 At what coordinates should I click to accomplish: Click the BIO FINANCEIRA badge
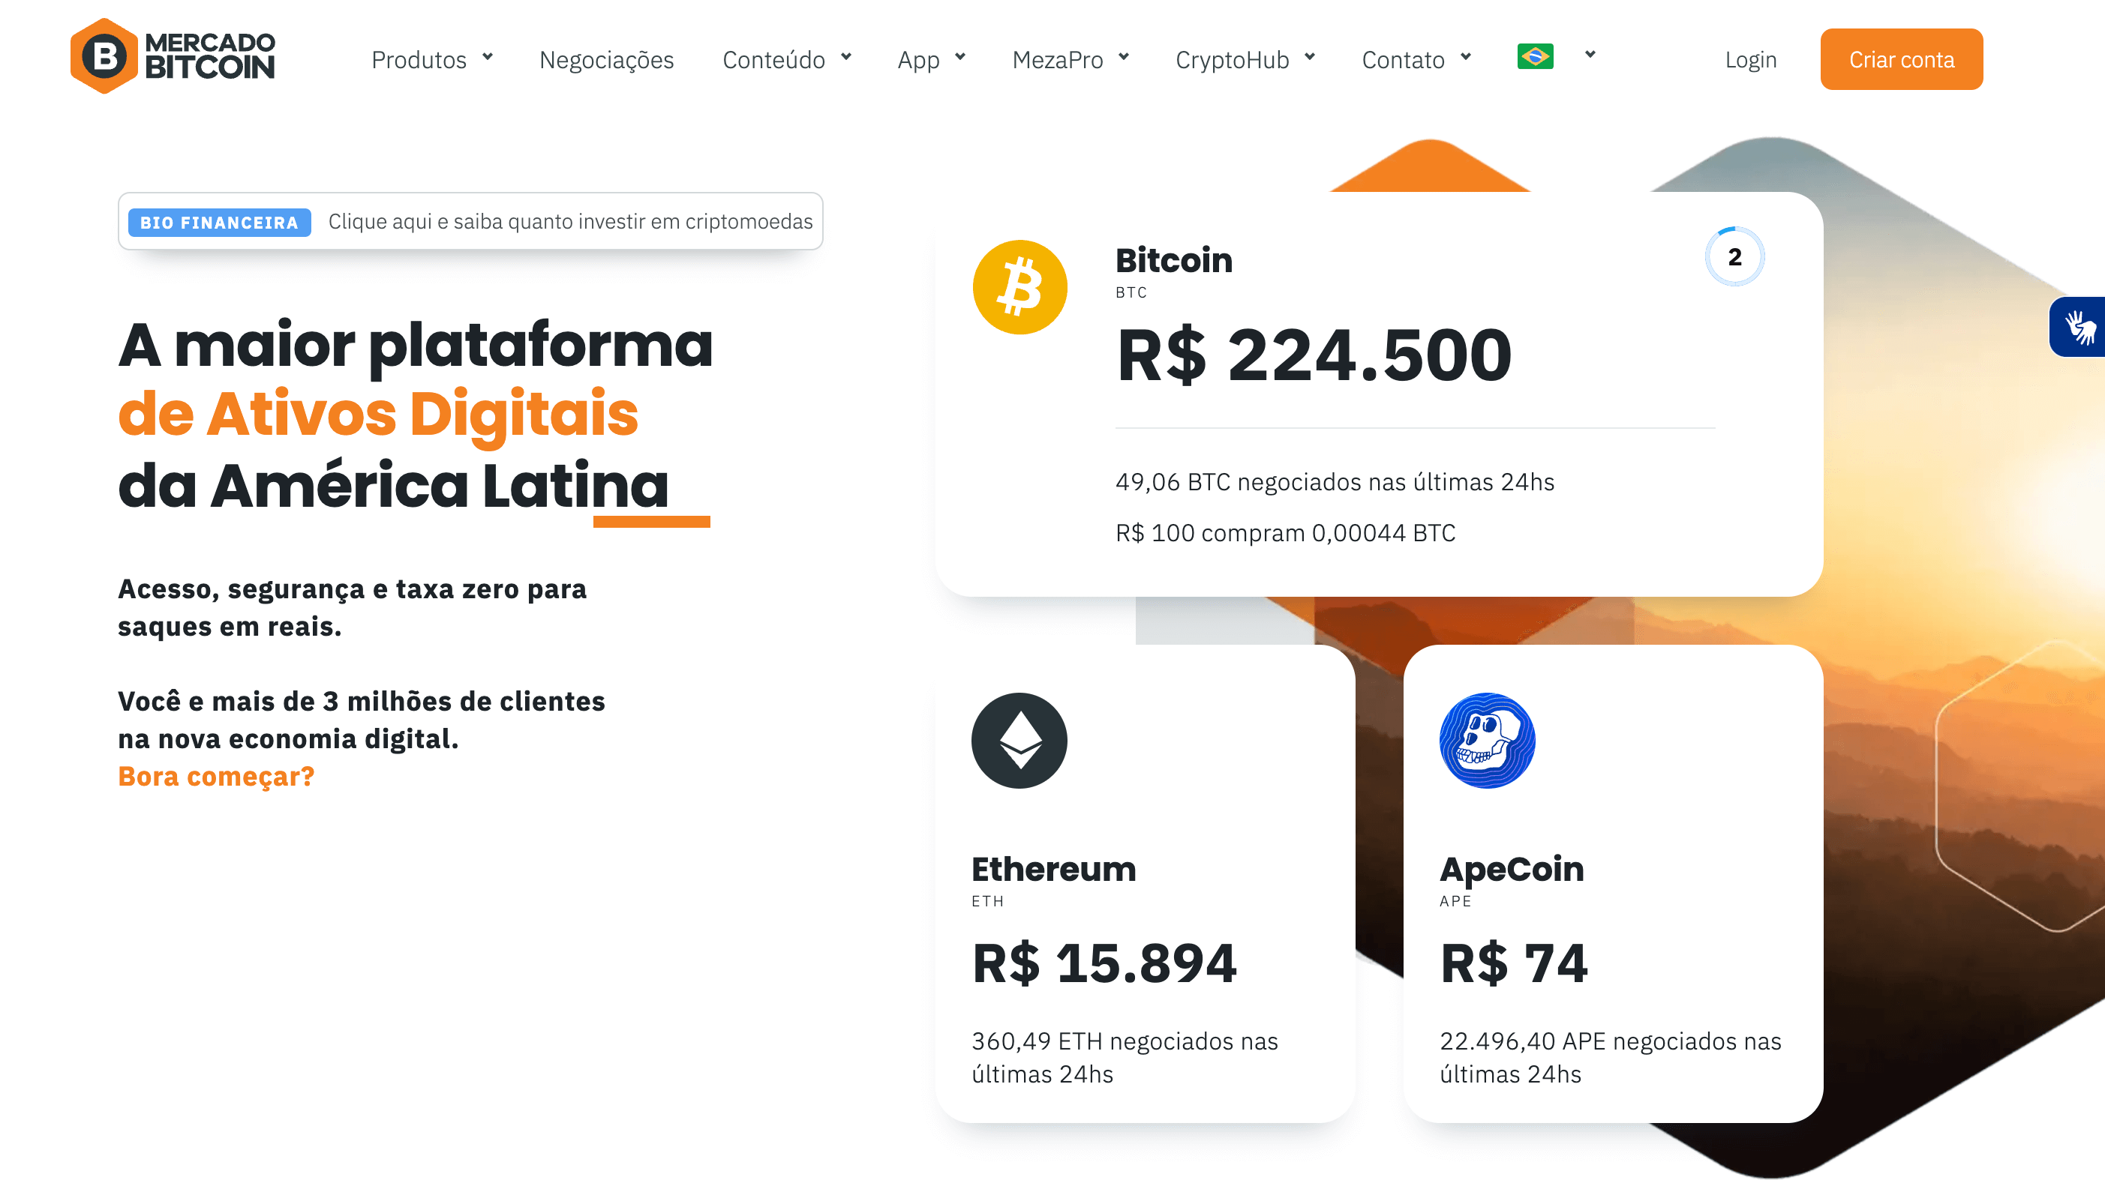point(219,222)
